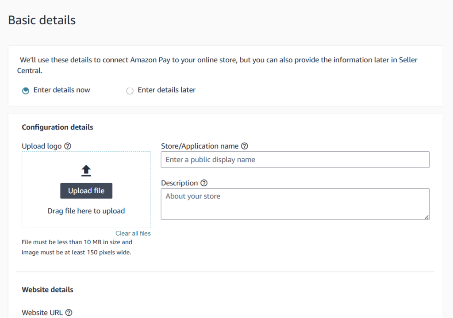Screen dimensions: 453x318
Task: Choose the 'Enter details later' radio option
Action: coord(130,91)
